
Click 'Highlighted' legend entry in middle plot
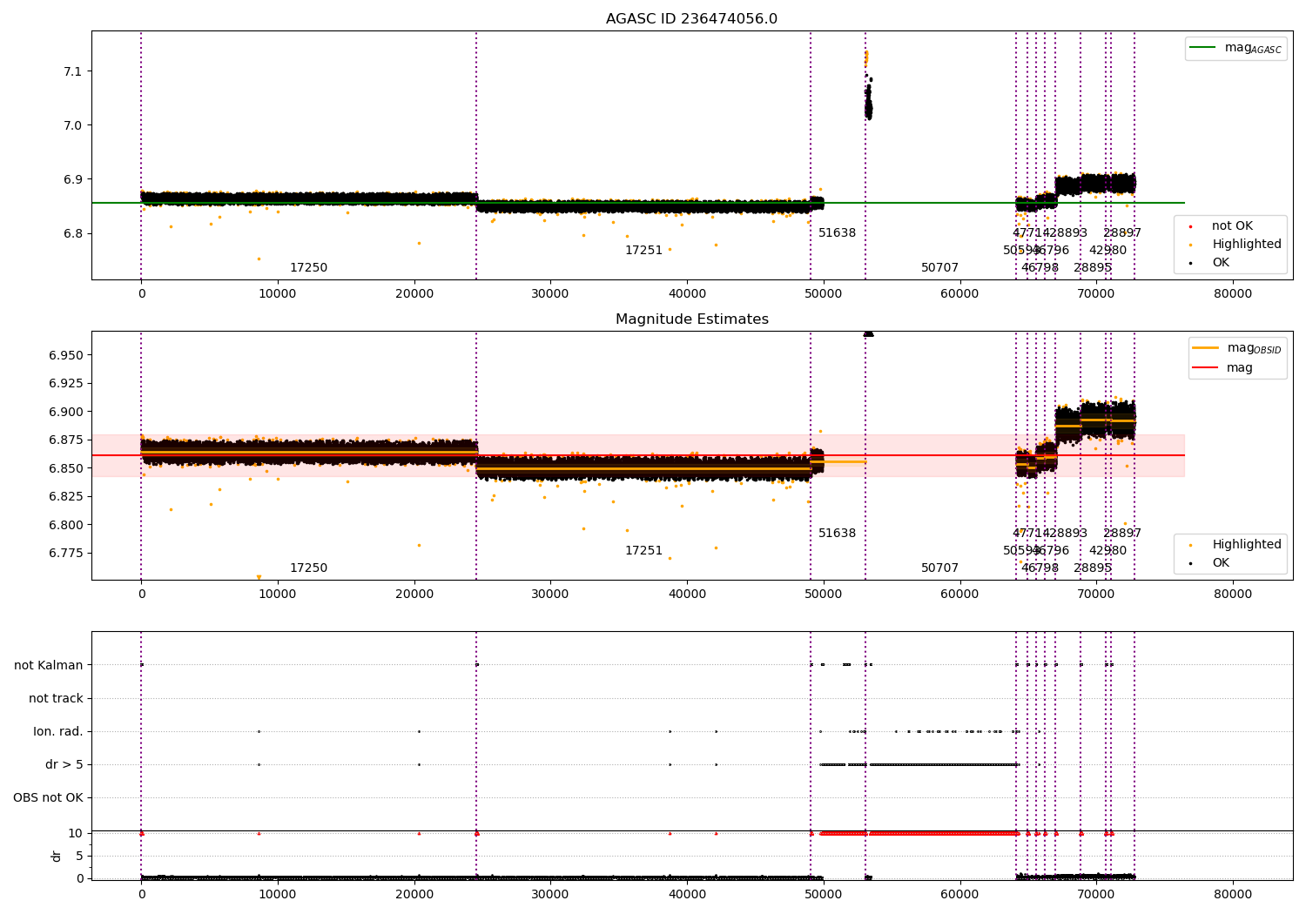1247,545
